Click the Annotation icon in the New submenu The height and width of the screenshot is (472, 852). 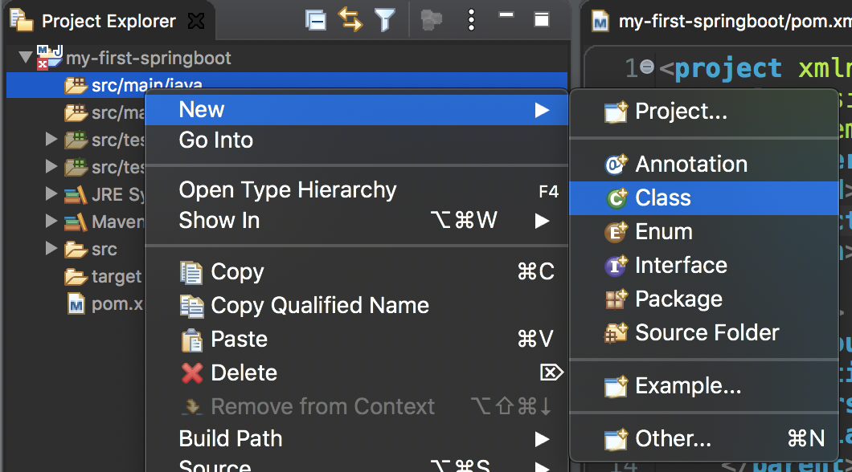[x=615, y=163]
